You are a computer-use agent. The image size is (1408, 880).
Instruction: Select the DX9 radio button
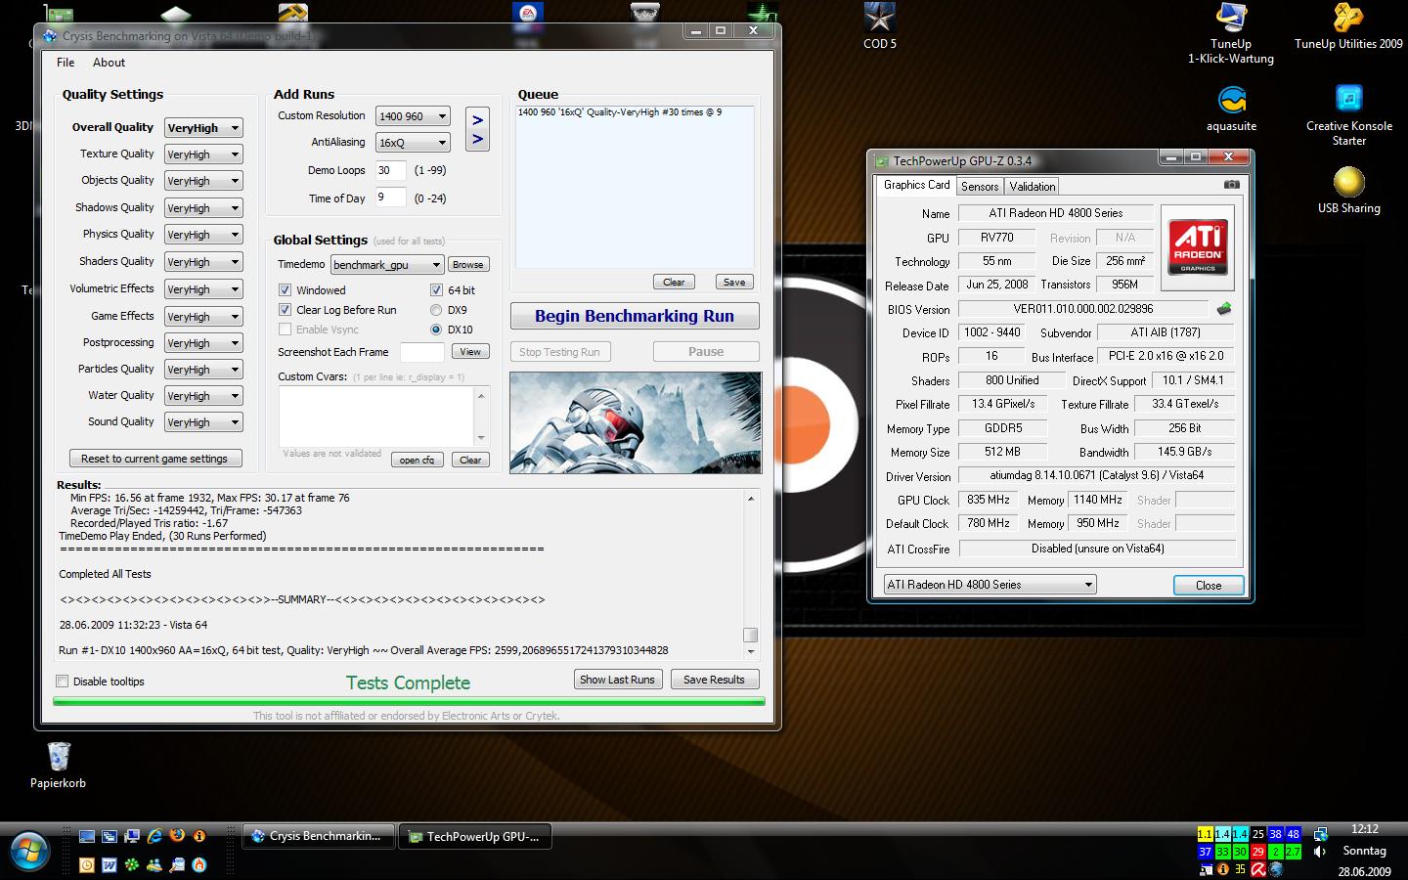436,310
